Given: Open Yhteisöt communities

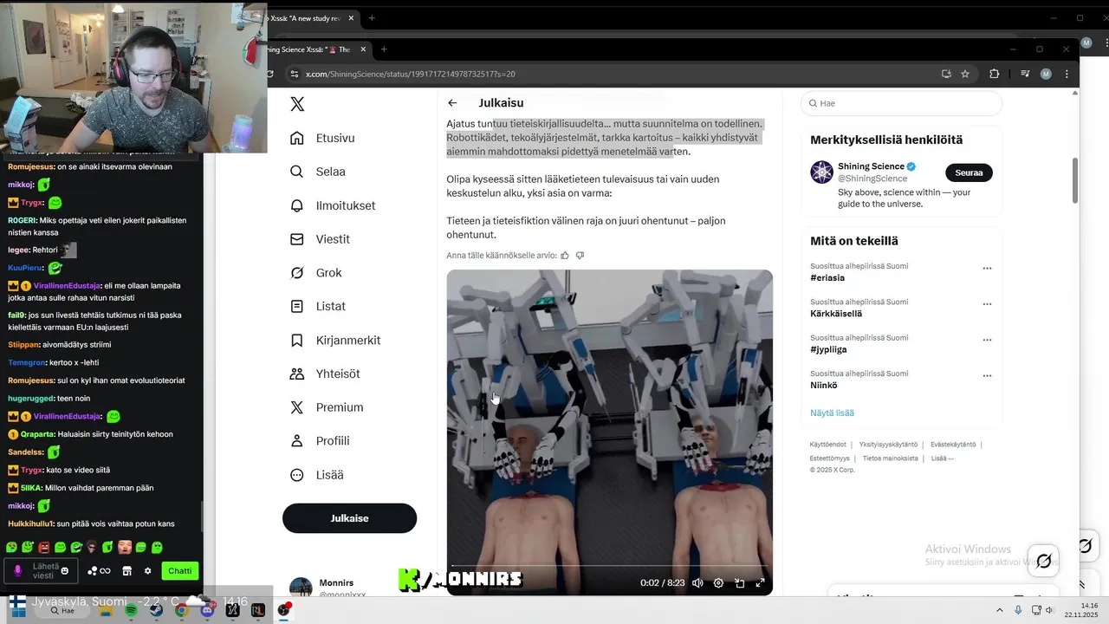Looking at the screenshot, I should tap(325, 374).
